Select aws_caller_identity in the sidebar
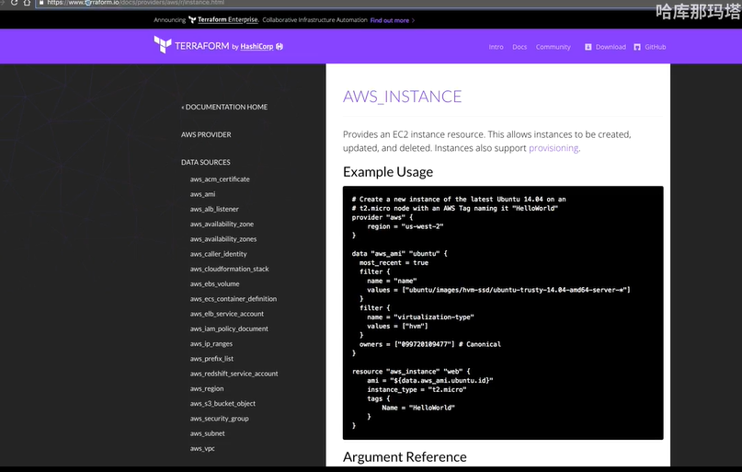Image resolution: width=742 pixels, height=472 pixels. [218, 254]
